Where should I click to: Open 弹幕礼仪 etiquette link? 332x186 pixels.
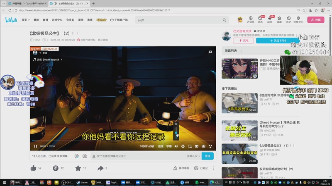193,156
